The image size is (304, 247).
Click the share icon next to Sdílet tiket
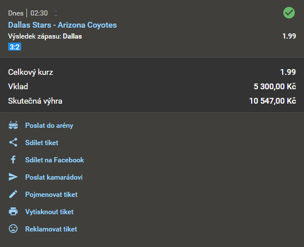13,142
